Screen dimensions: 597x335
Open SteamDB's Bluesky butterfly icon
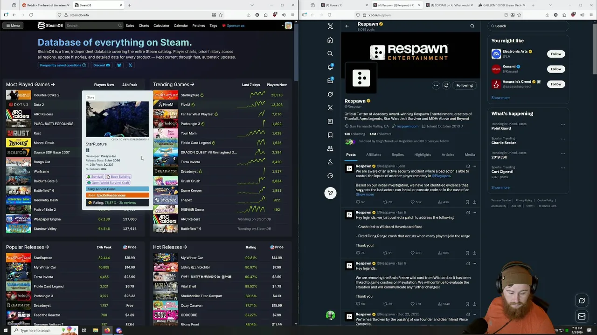(119, 65)
